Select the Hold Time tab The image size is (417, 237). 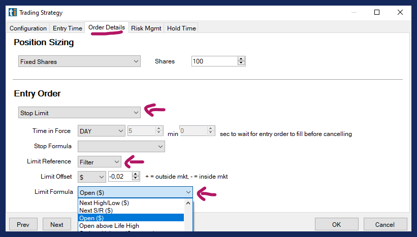(181, 28)
